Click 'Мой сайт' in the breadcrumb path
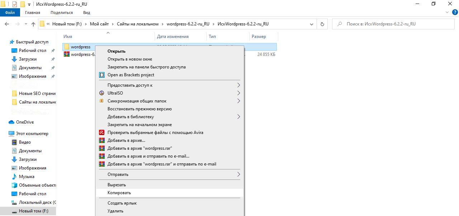This screenshot has height=216, width=459. 99,24
